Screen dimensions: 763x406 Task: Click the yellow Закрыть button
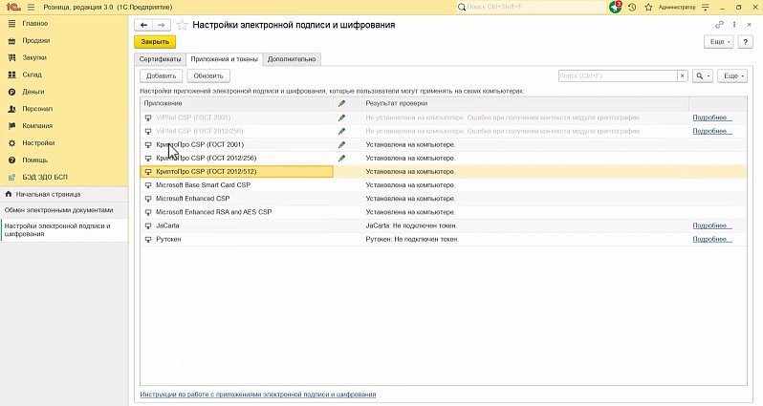tap(155, 42)
